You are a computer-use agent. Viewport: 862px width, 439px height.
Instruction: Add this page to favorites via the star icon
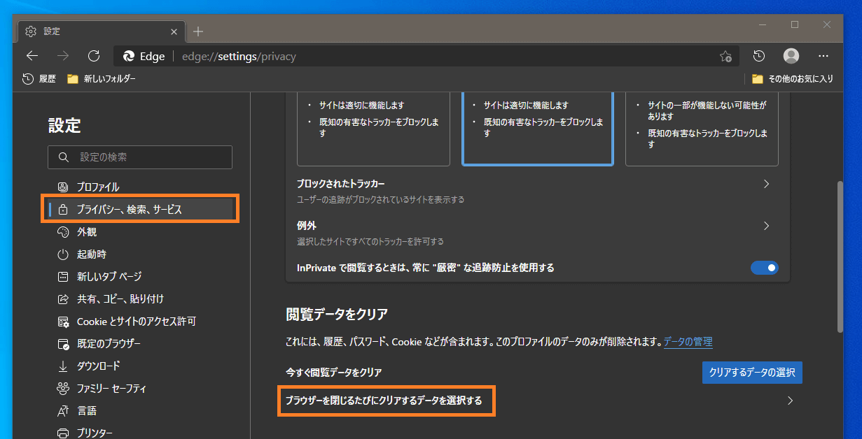click(x=726, y=56)
